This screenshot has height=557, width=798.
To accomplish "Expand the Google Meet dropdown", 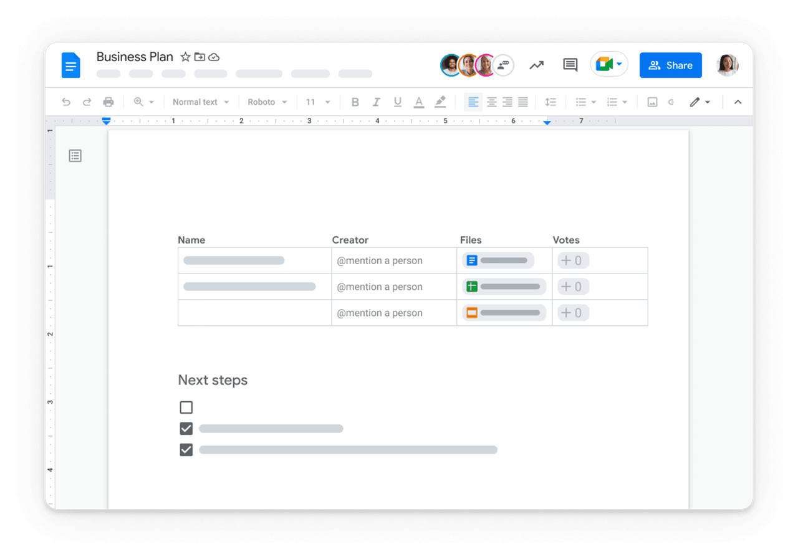I will [x=618, y=64].
